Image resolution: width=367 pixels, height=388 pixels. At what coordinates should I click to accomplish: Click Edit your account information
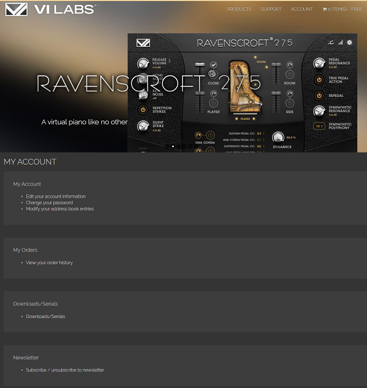click(56, 196)
